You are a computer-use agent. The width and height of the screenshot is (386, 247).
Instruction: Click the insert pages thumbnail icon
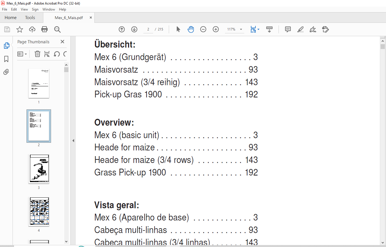pyautogui.click(x=47, y=54)
